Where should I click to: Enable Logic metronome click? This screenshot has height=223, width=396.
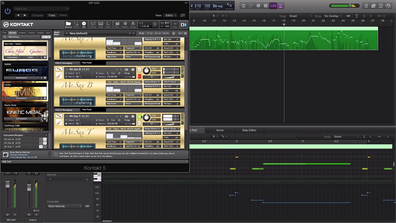[281, 6]
